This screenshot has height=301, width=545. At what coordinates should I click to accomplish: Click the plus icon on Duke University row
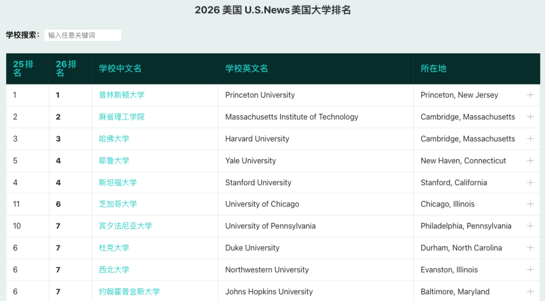(530, 248)
